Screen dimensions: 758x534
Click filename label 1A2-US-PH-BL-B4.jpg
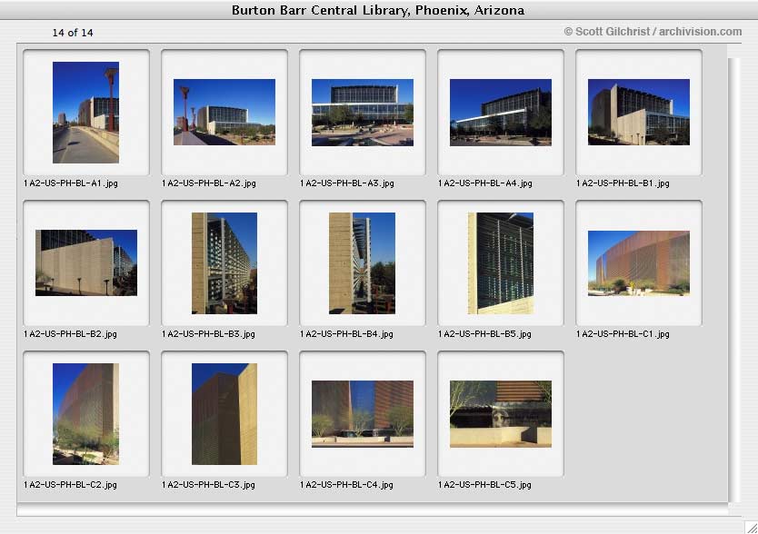click(346, 334)
